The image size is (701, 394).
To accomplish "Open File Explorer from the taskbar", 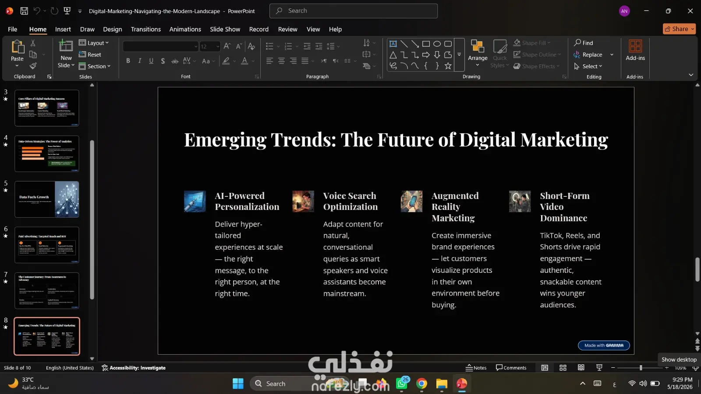I will pyautogui.click(x=442, y=384).
